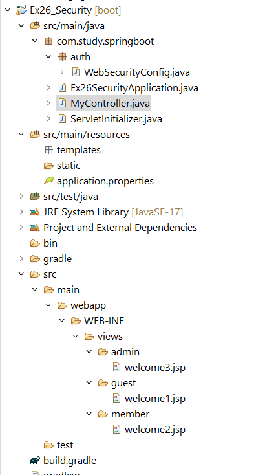Collapse the com.studyspringboot package node
The height and width of the screenshot is (475, 276).
pyautogui.click(x=35, y=41)
